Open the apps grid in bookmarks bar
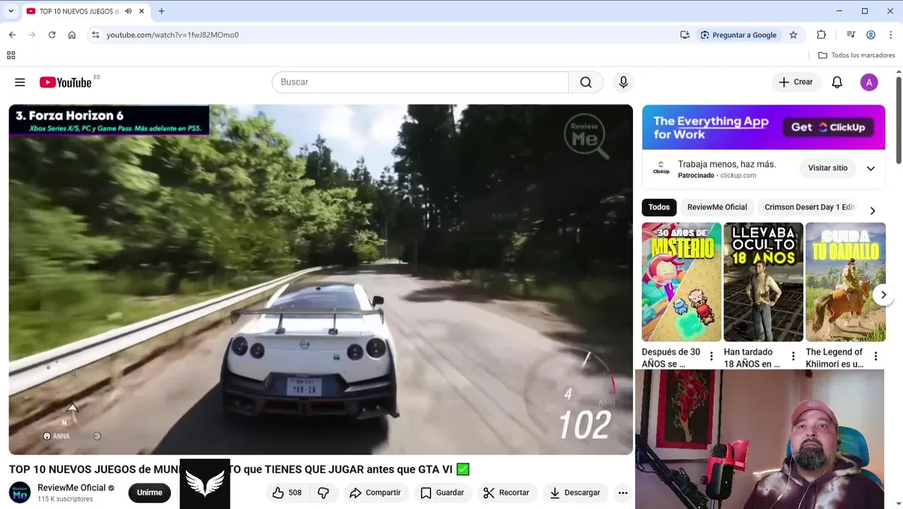Viewport: 903px width, 509px height. click(11, 55)
